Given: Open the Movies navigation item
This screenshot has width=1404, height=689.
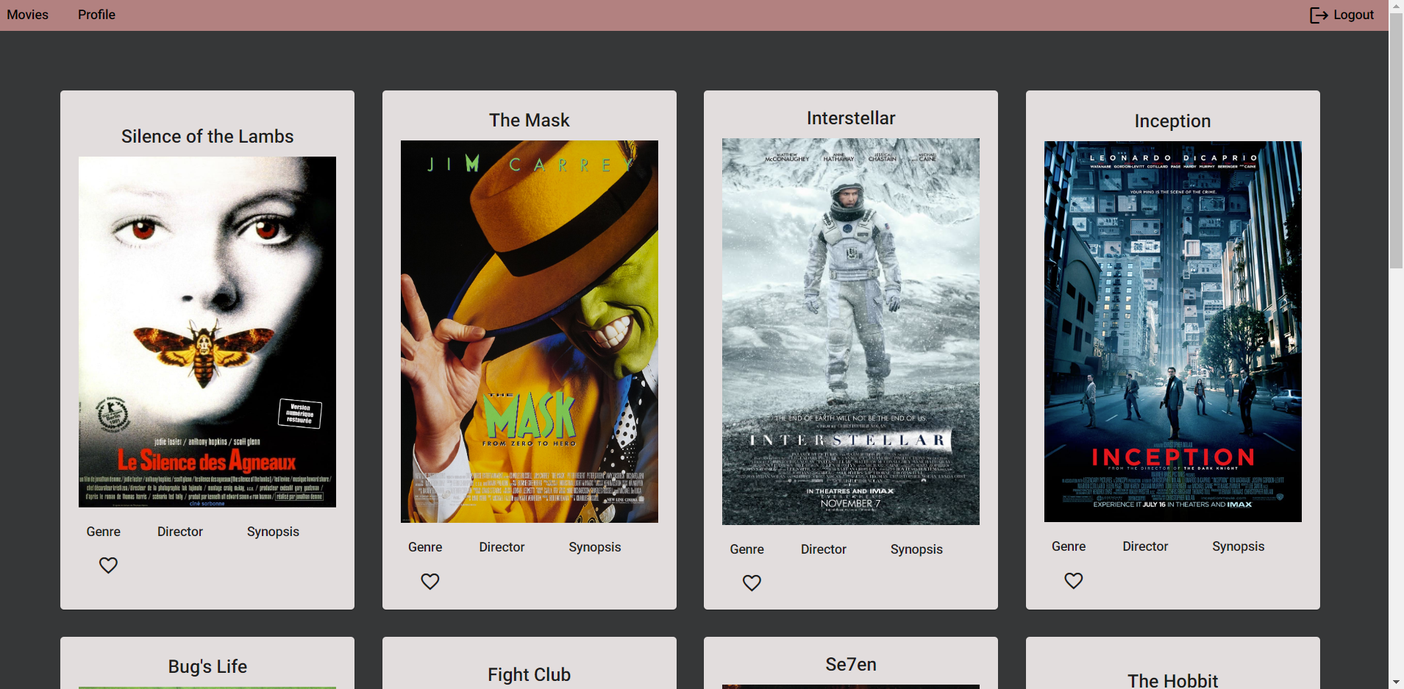Looking at the screenshot, I should click(x=28, y=15).
